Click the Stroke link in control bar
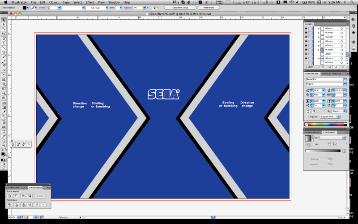 coord(42,8)
